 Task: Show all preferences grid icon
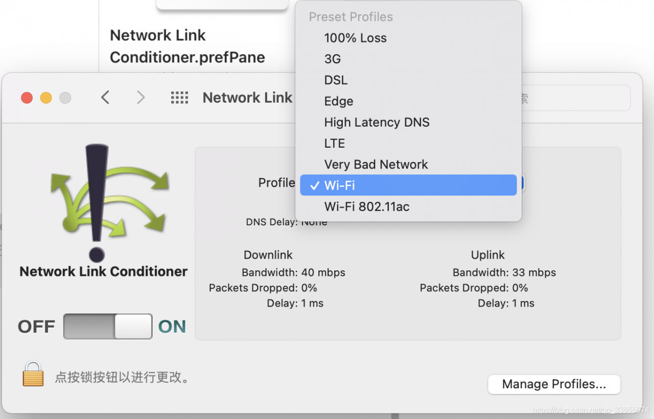coord(179,98)
